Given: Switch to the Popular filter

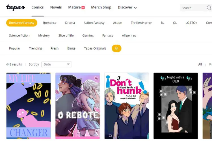Looking at the screenshot, I should [15, 48].
